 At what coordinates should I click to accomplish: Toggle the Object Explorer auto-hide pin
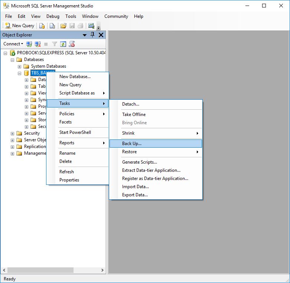click(93, 35)
